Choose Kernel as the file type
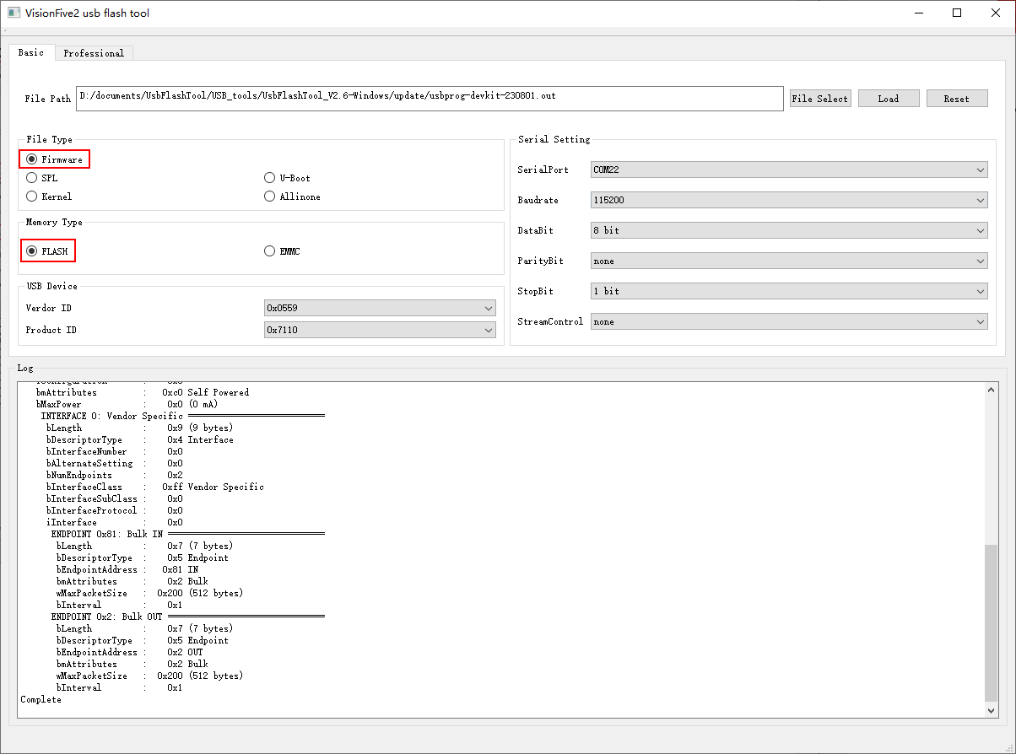 (x=49, y=197)
